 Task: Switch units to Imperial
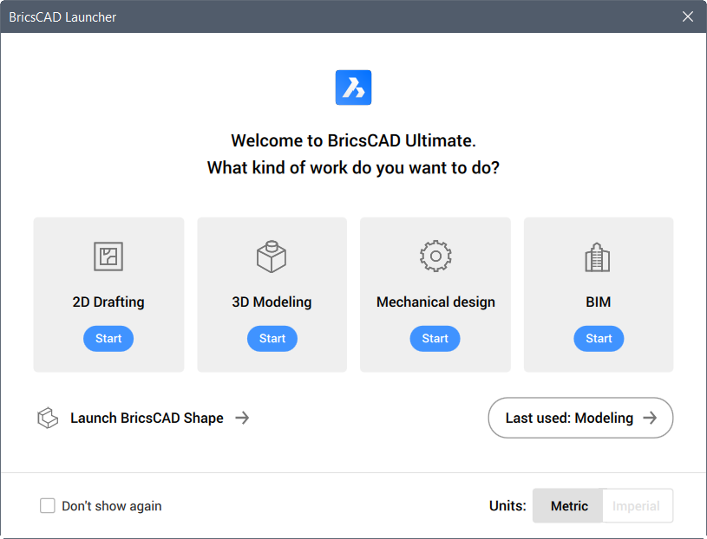(x=636, y=506)
